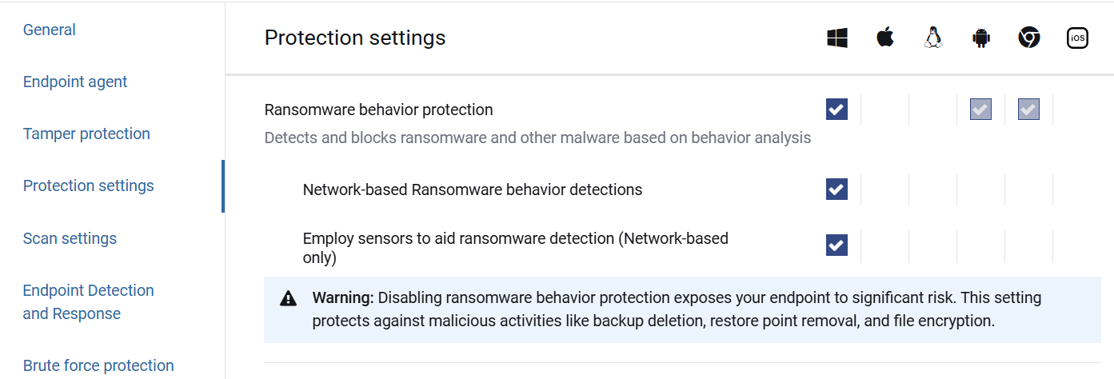Open the General settings section

[x=50, y=30]
